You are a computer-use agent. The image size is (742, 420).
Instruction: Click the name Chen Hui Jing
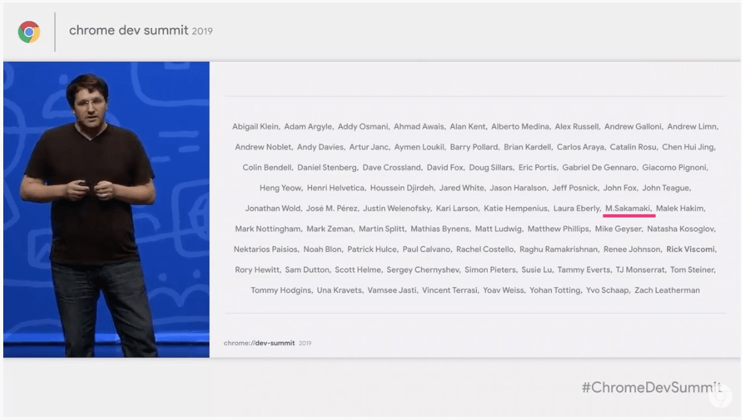tap(687, 147)
